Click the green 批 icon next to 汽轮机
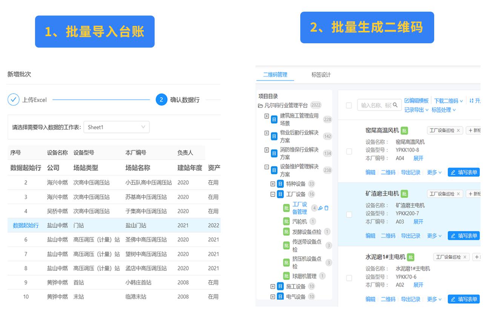 (x=287, y=221)
